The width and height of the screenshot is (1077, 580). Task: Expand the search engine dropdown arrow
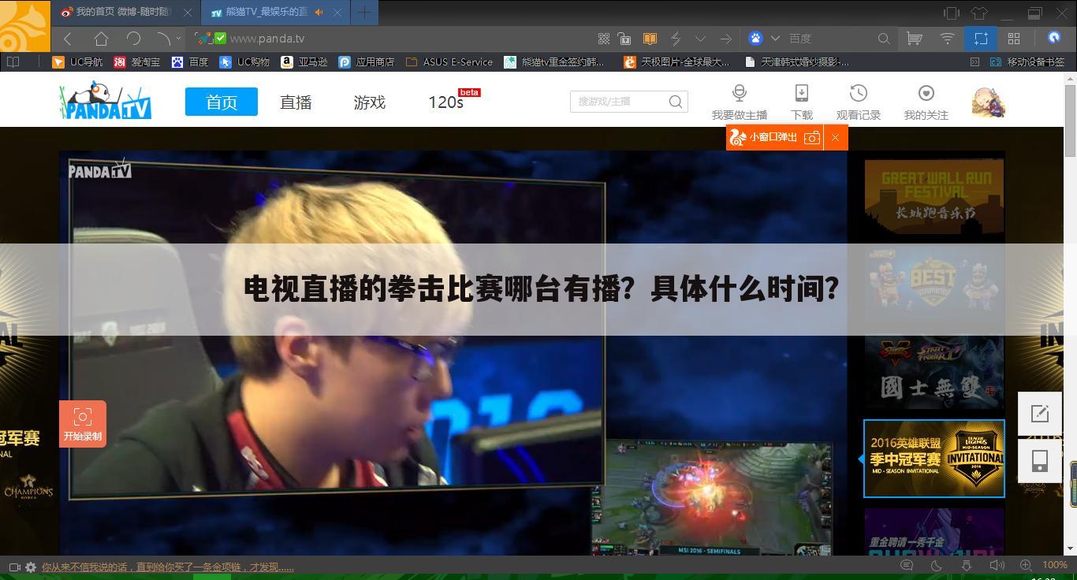pyautogui.click(x=775, y=38)
